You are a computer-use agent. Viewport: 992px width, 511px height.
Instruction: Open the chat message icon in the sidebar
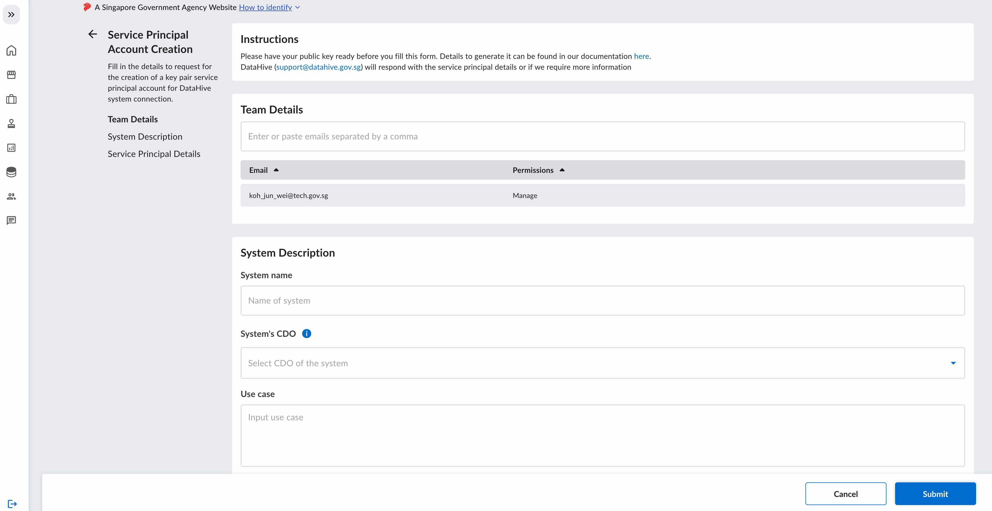point(11,220)
